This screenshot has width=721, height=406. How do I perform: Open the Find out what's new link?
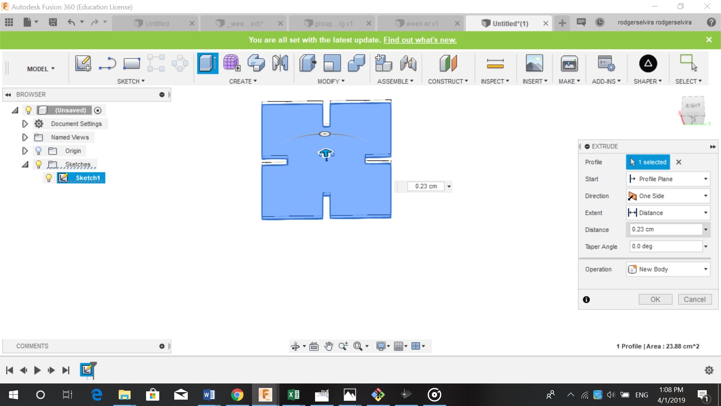[x=420, y=40]
